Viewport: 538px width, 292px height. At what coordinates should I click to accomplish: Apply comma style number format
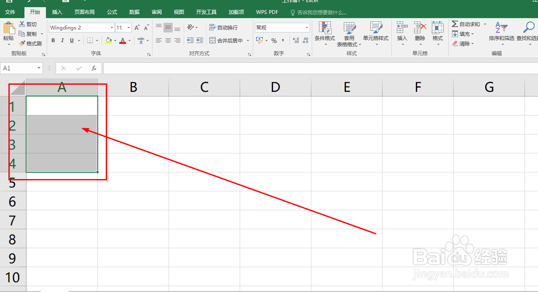283,40
